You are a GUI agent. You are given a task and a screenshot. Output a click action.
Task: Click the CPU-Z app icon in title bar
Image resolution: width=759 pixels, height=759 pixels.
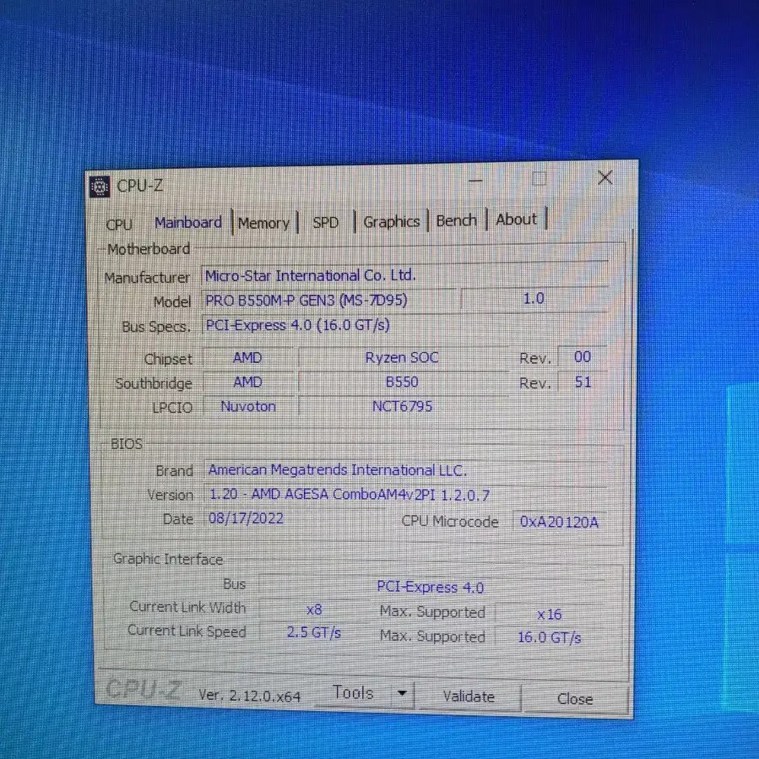pyautogui.click(x=100, y=187)
